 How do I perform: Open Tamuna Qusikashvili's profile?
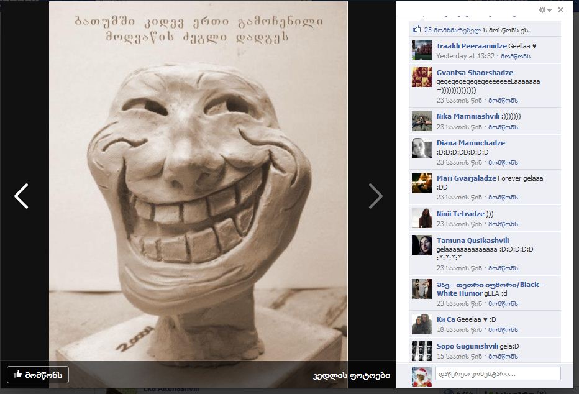click(472, 240)
